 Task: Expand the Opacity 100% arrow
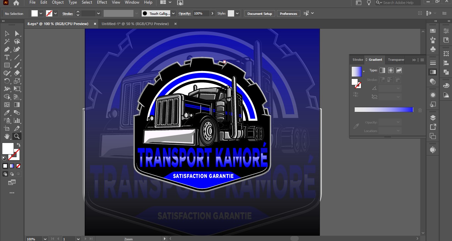[212, 14]
